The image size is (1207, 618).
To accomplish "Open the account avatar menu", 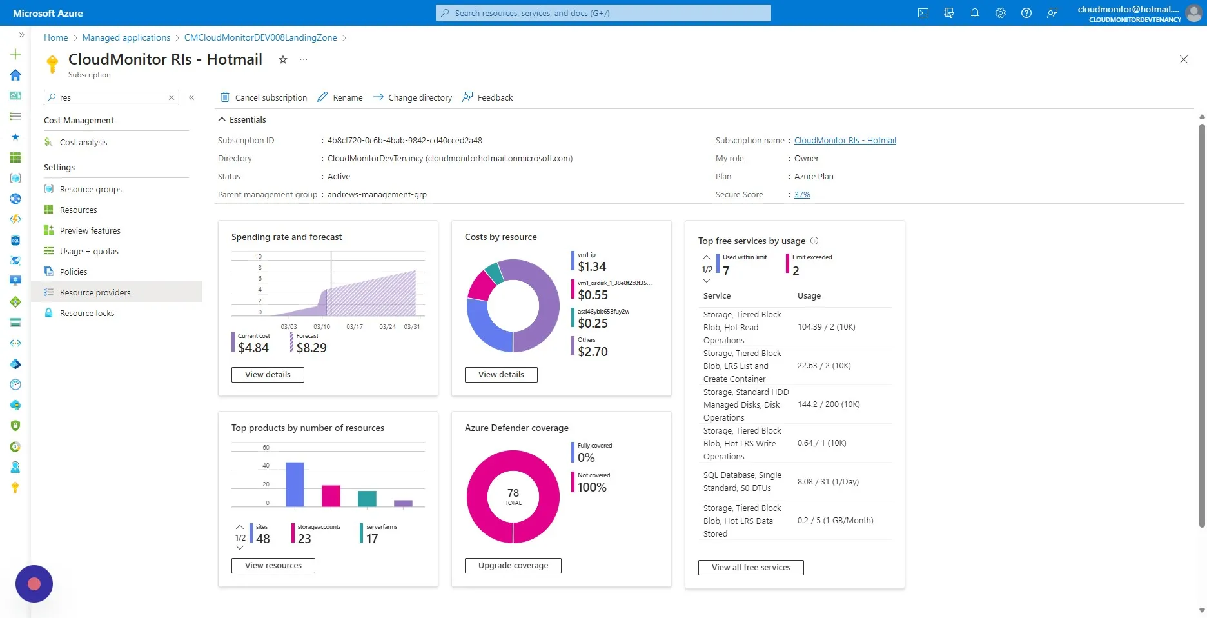I will (x=1194, y=13).
